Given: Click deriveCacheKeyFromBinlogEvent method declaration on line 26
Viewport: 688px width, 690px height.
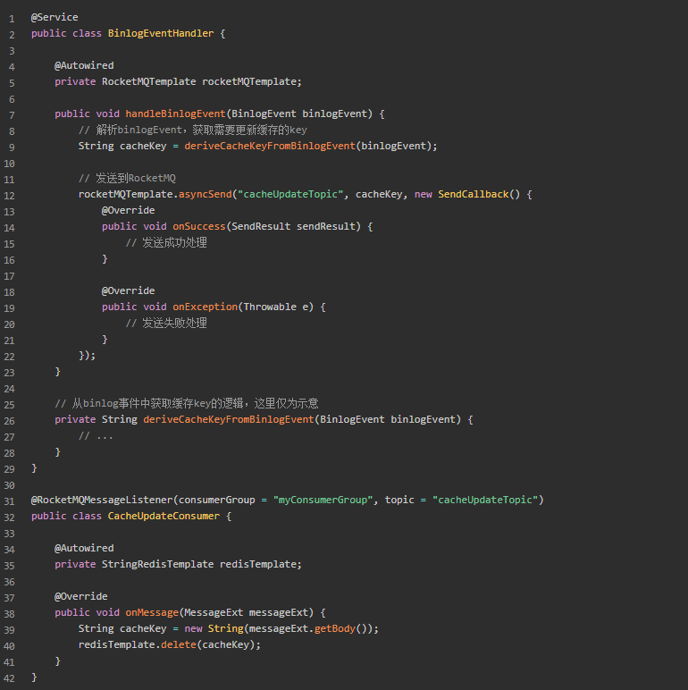Looking at the screenshot, I should tap(229, 420).
